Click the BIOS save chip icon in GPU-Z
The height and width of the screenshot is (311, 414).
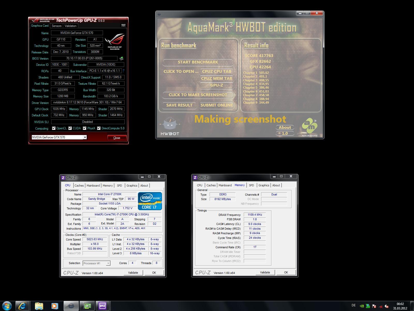(x=121, y=59)
